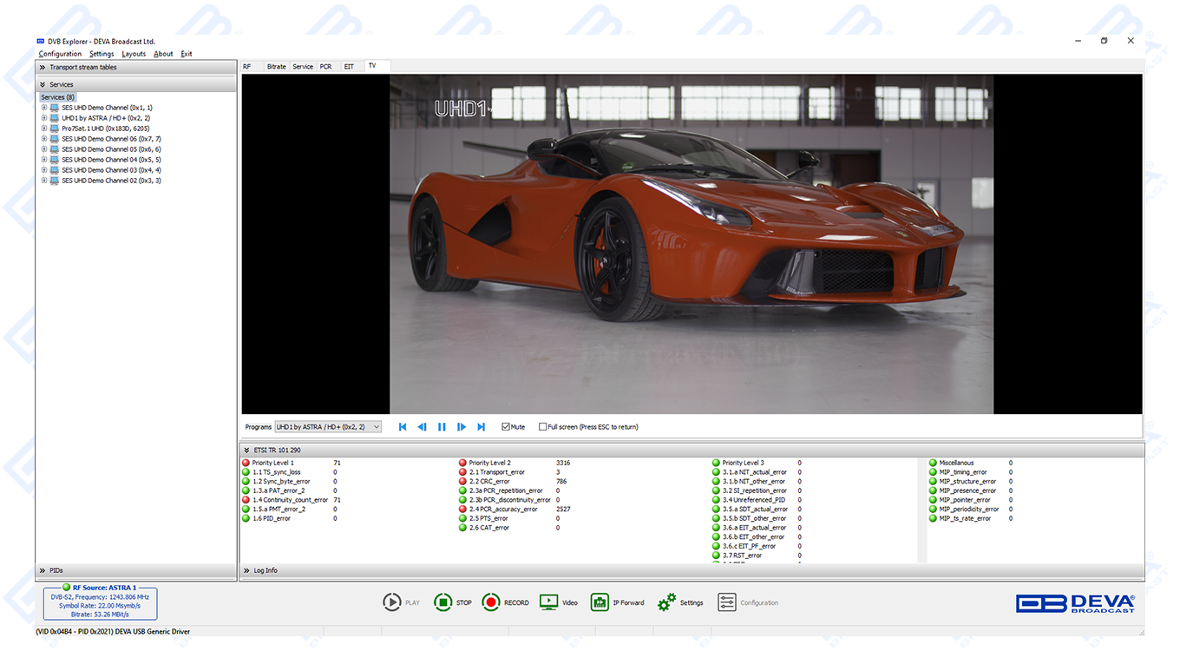Click the Configuration sliders icon

tap(727, 602)
